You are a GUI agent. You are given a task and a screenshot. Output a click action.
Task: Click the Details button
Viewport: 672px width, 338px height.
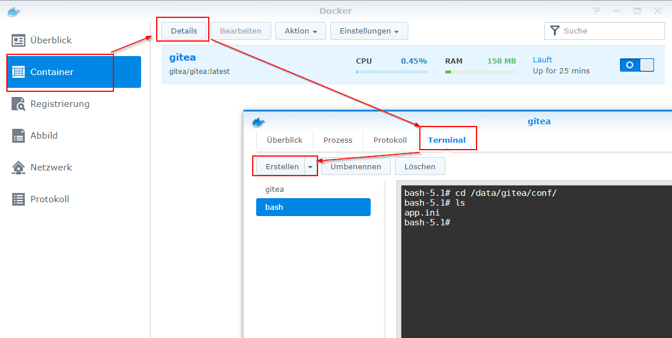pos(182,29)
